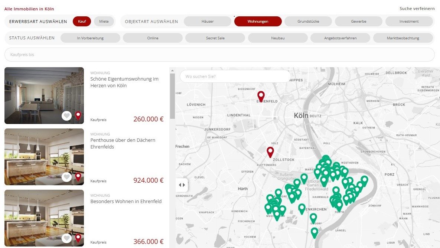Viewport: 440px width, 248px height.
Task: Open title Penthouse über den Dächern Ehrenfelds
Action: [x=123, y=143]
